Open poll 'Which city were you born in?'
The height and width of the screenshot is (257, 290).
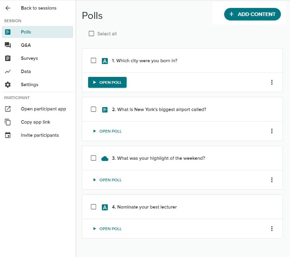pyautogui.click(x=107, y=82)
